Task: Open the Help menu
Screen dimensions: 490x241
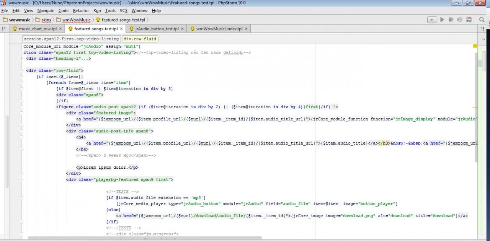Action: pos(156,11)
